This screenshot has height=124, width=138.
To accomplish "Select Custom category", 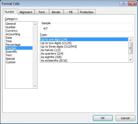I will pyautogui.click(x=19, y=62).
